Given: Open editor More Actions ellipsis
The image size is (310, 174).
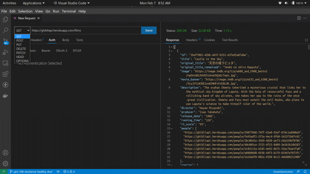Looking at the screenshot, I should tap(305, 18).
